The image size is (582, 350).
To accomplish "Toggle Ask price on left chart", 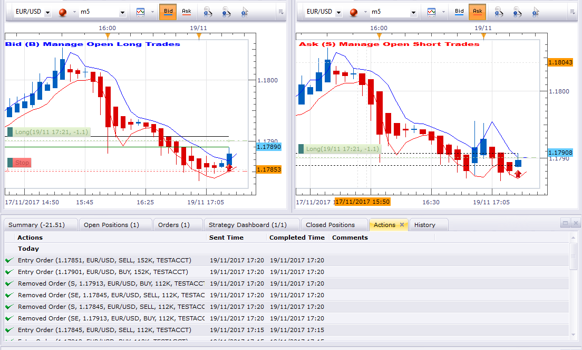I will point(186,12).
